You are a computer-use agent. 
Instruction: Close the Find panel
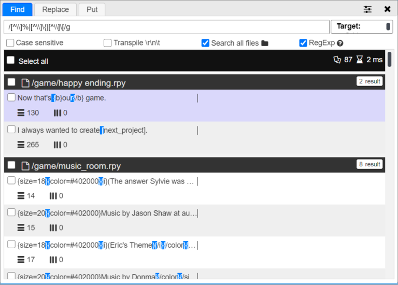click(387, 9)
